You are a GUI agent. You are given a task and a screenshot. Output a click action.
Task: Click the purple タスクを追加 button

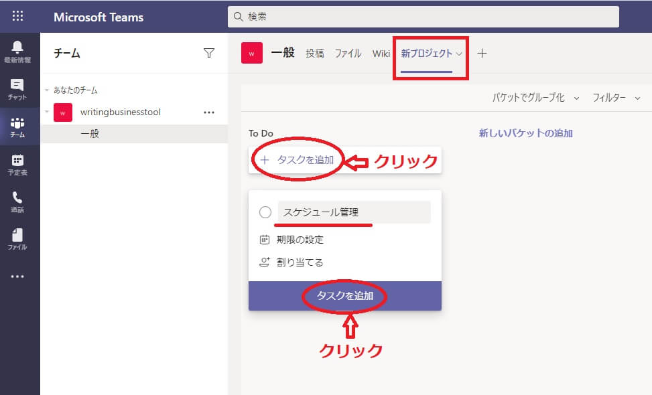(344, 295)
